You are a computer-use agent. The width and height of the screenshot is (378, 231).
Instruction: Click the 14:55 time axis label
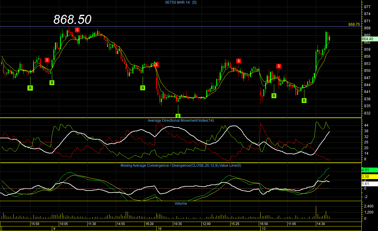121,224
